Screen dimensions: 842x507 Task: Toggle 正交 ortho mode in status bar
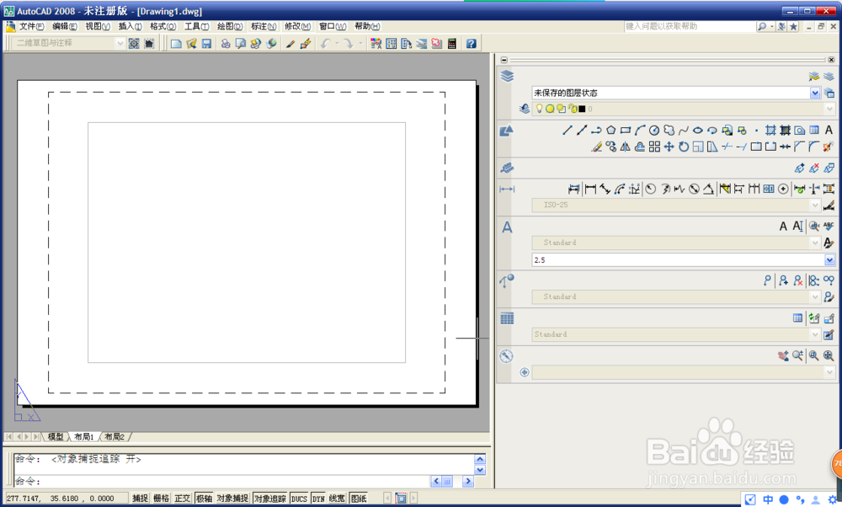pos(182,499)
